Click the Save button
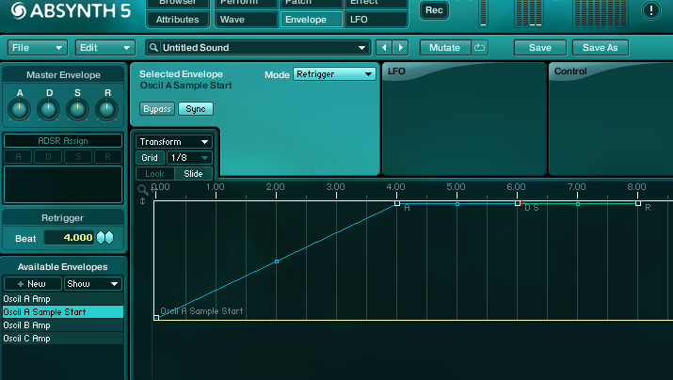The width and height of the screenshot is (673, 380). (540, 48)
